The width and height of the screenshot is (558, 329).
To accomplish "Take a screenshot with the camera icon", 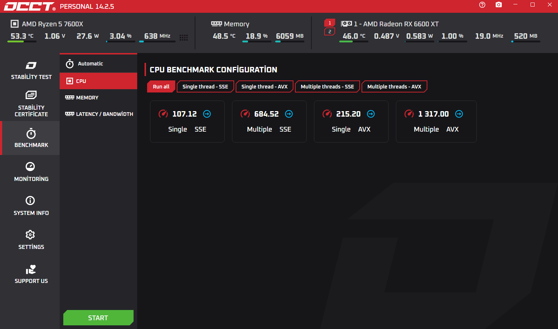I will (x=499, y=5).
